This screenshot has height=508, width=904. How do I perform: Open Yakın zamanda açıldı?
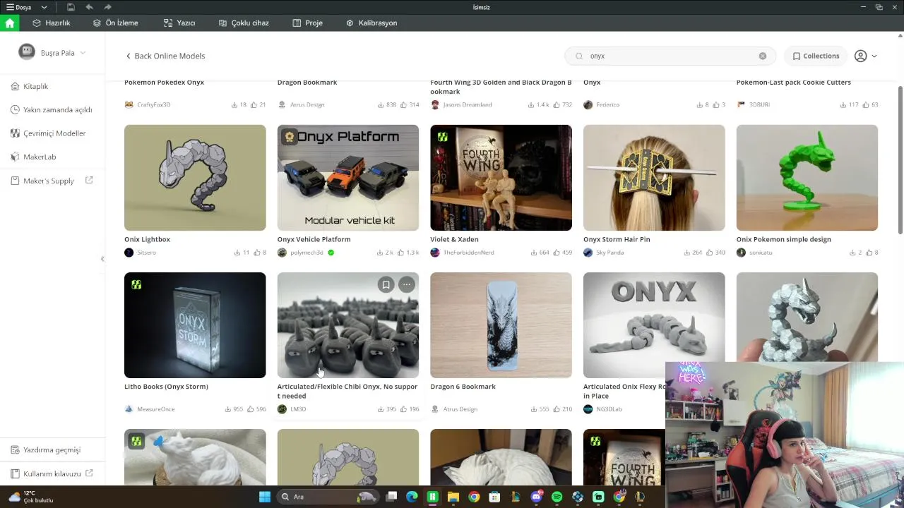[52, 109]
